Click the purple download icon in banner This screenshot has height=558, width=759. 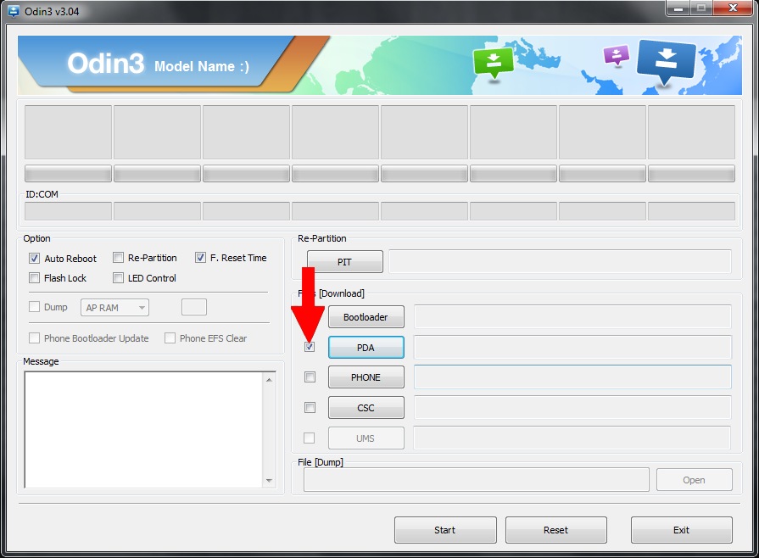click(x=617, y=55)
